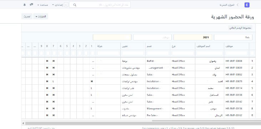Open the إعدادات settings dropdown
Viewport: 261px width, 129px height.
pyautogui.click(x=57, y=5)
